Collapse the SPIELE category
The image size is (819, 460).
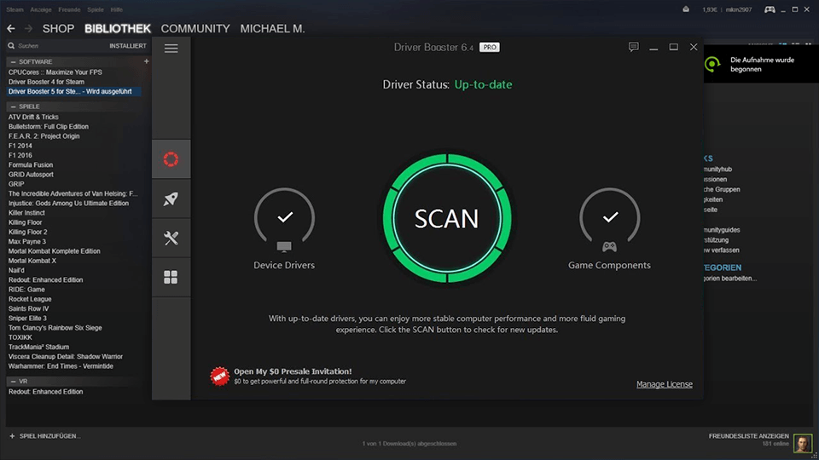coord(13,106)
